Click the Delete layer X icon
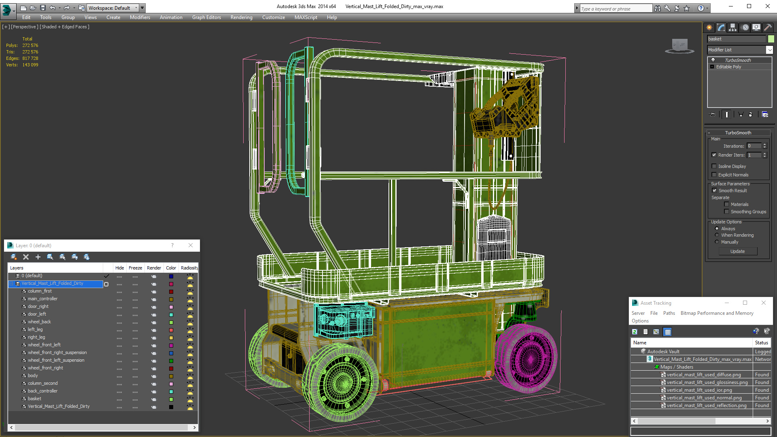Image resolution: width=777 pixels, height=437 pixels. 26,257
